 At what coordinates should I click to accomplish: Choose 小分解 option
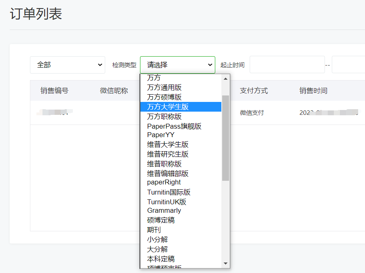pyautogui.click(x=181, y=239)
